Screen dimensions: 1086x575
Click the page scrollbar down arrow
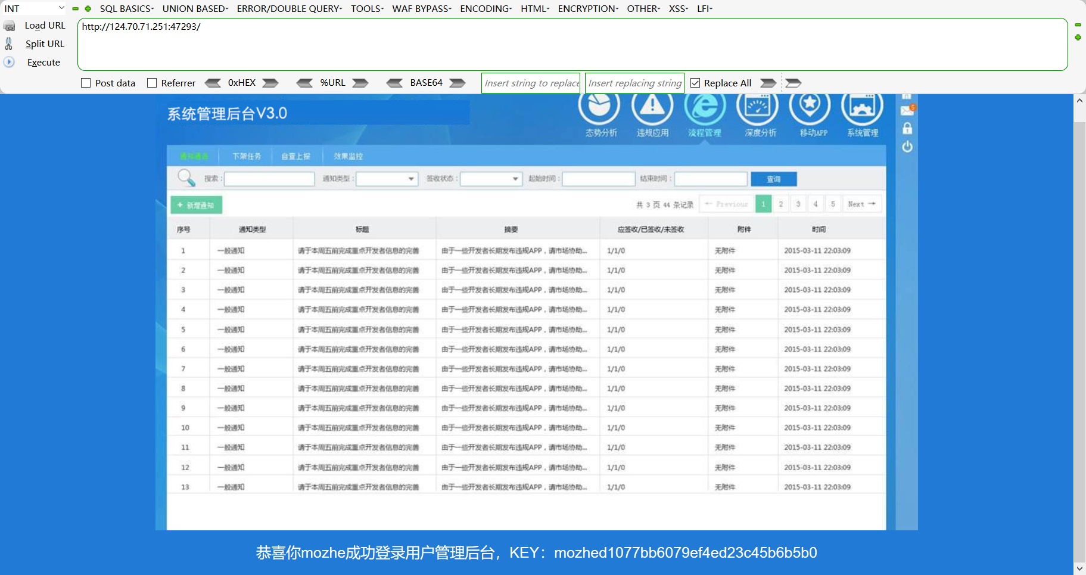1079,569
